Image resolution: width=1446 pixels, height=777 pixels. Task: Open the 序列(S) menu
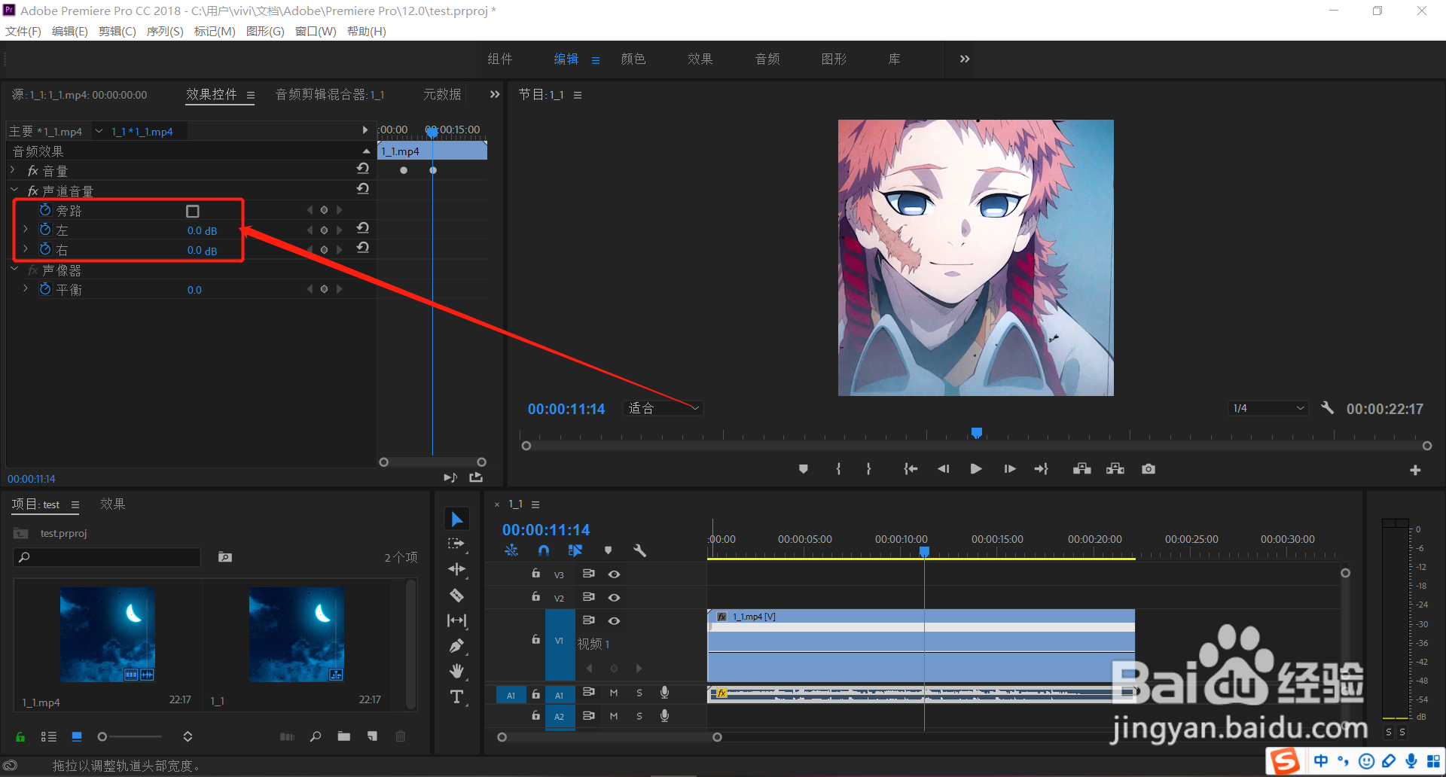[164, 32]
